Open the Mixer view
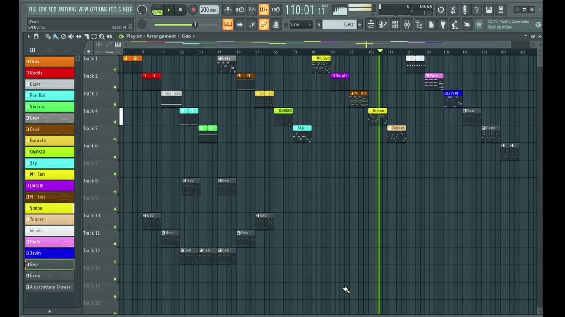Screen dimensions: 565x317 pyautogui.click(x=407, y=25)
